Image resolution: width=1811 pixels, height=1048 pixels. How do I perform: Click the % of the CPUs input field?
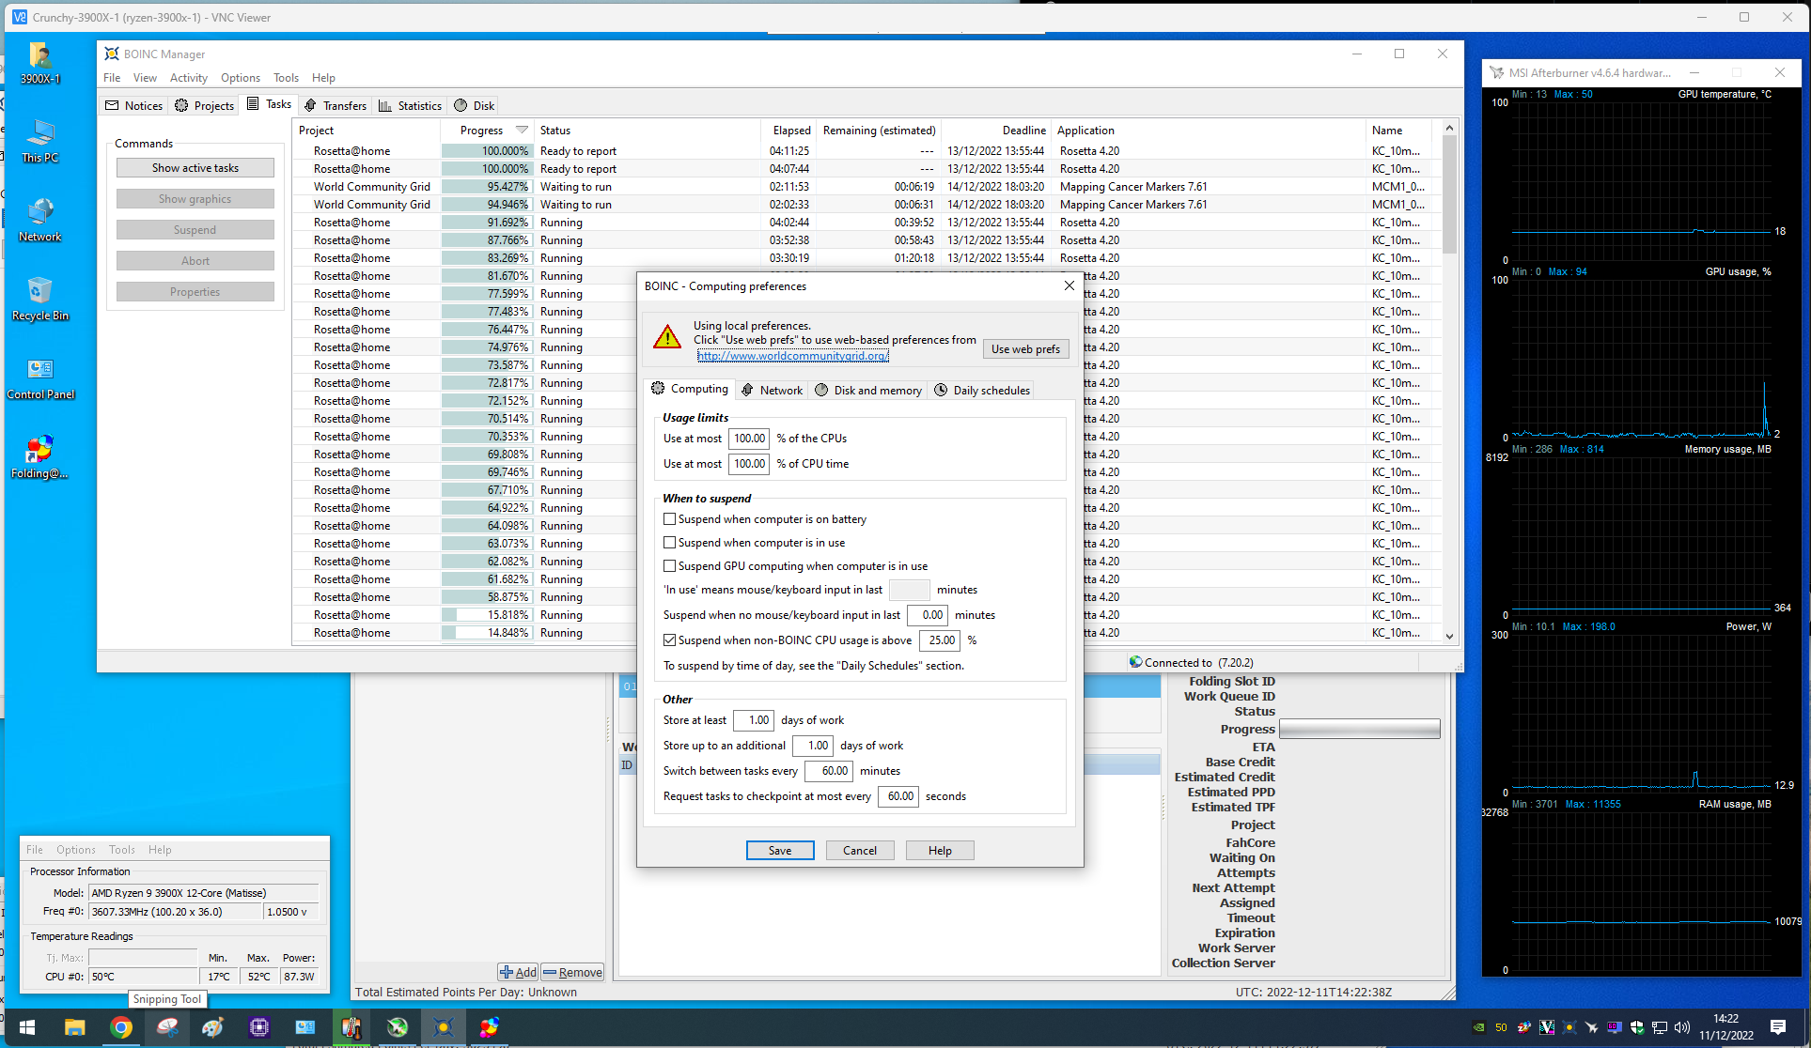pos(749,439)
